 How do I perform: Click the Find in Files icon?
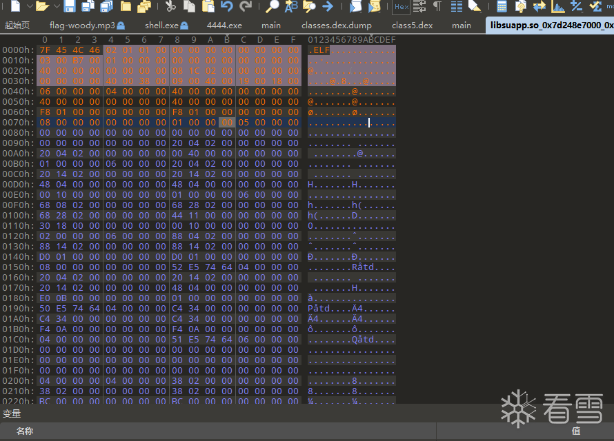309,6
